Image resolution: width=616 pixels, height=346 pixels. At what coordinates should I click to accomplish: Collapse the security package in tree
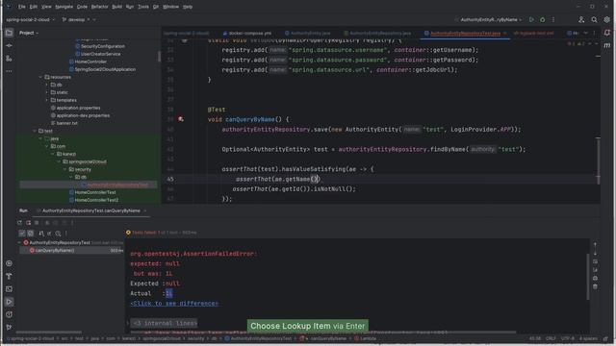[x=64, y=169]
